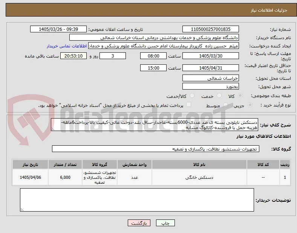Toggle the اسناد خزانه اسلامی payment checkbox
Screen dimensions: 297x233
(x=189, y=105)
